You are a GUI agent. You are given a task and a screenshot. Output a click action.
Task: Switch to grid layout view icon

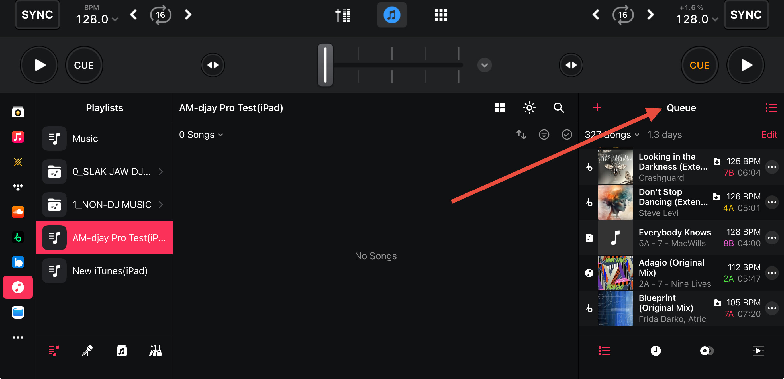click(x=499, y=107)
